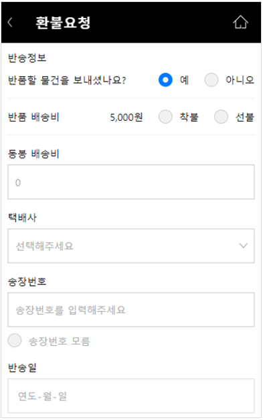Viewport: 265px width, 420px height.
Task: Go back using the left chevron icon
Action: 10,23
